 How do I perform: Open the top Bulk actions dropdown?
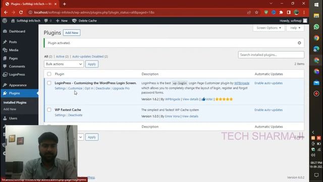click(x=64, y=64)
